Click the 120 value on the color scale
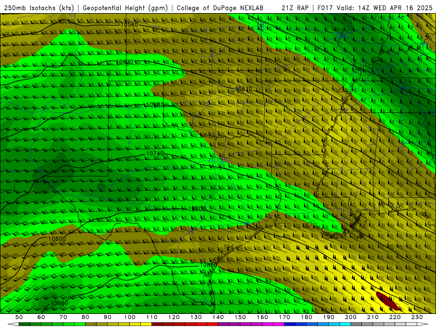Screen dimensions: 436x327 click(174, 317)
